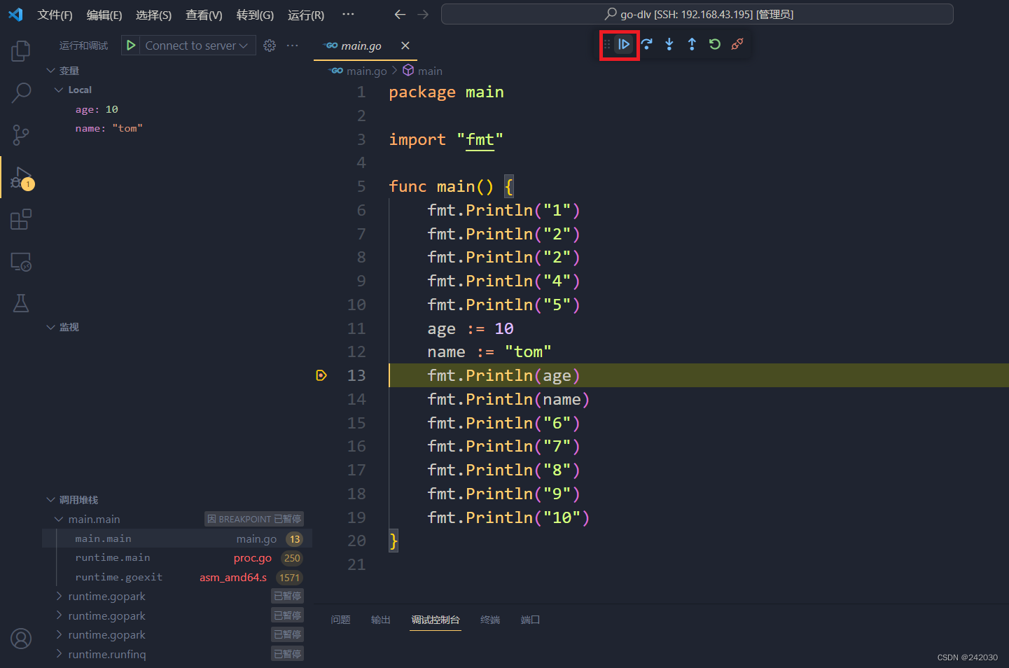Open the 查看(V) menu

click(204, 15)
